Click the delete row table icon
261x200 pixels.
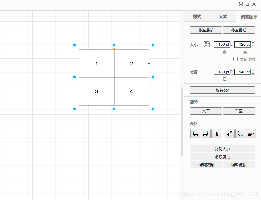click(x=251, y=134)
